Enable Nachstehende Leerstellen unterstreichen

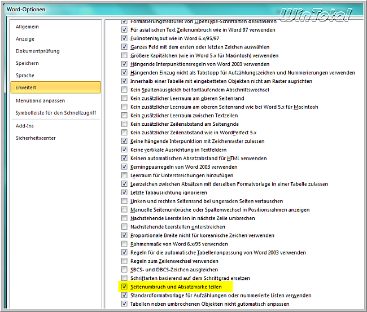tap(124, 227)
